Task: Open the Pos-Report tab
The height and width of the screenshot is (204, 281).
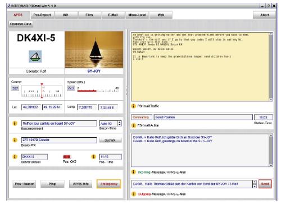Action: coord(42,15)
